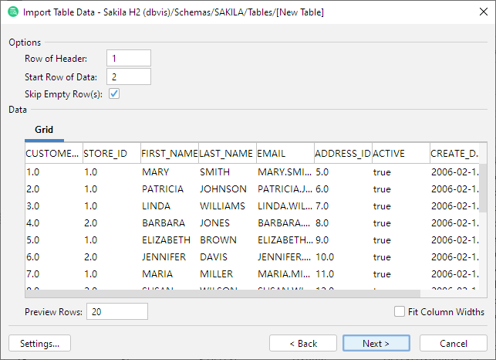Close the Import Table Data dialog
This screenshot has width=496, height=360.
click(x=477, y=12)
